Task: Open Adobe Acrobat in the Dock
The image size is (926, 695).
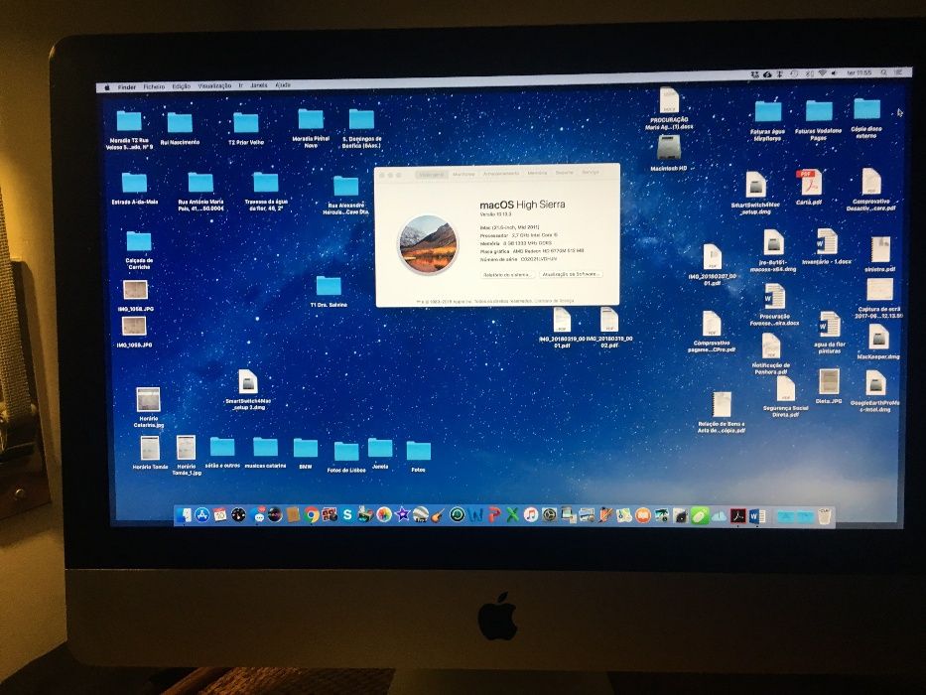Action: coord(738,515)
